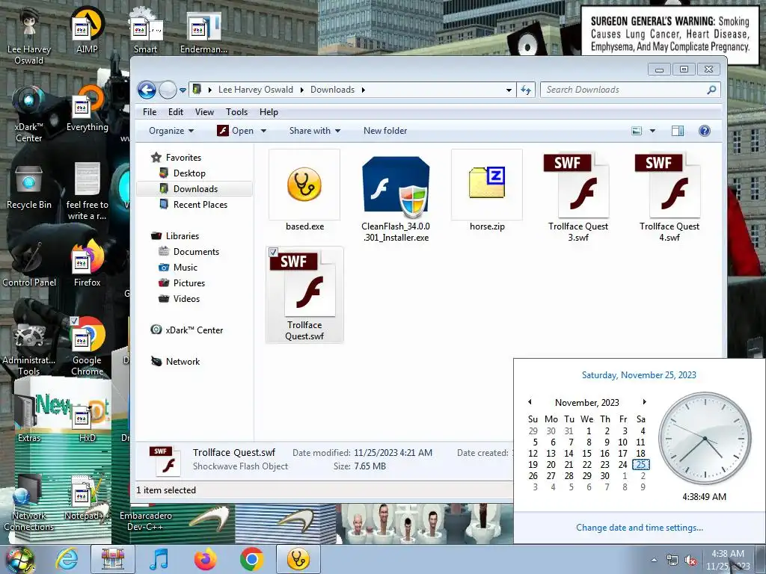Expand the Open button dropdown arrow
Screen dimensions: 766x574
click(x=263, y=131)
